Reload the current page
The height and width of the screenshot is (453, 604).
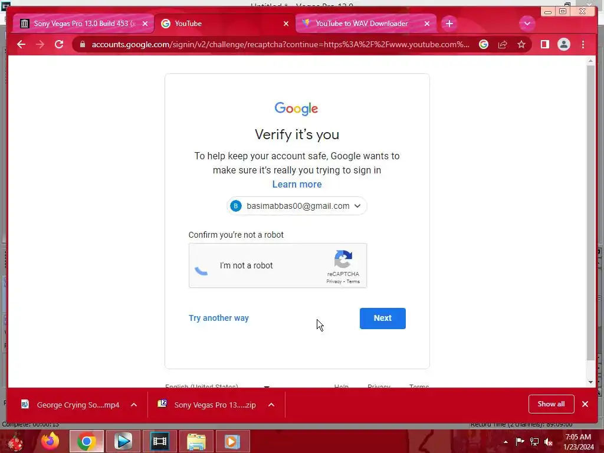pos(59,44)
